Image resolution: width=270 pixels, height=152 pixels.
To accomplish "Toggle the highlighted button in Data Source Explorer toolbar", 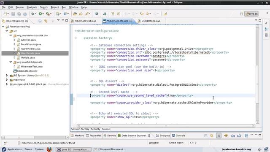I will click(x=219, y=136).
